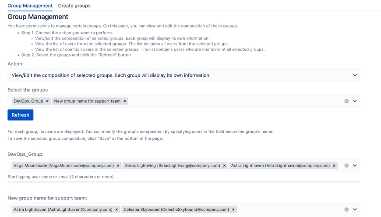Clear all selected groups
The width and height of the screenshot is (381, 217).
point(346,101)
